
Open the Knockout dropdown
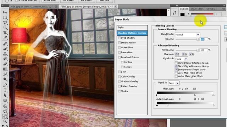coord(181,59)
